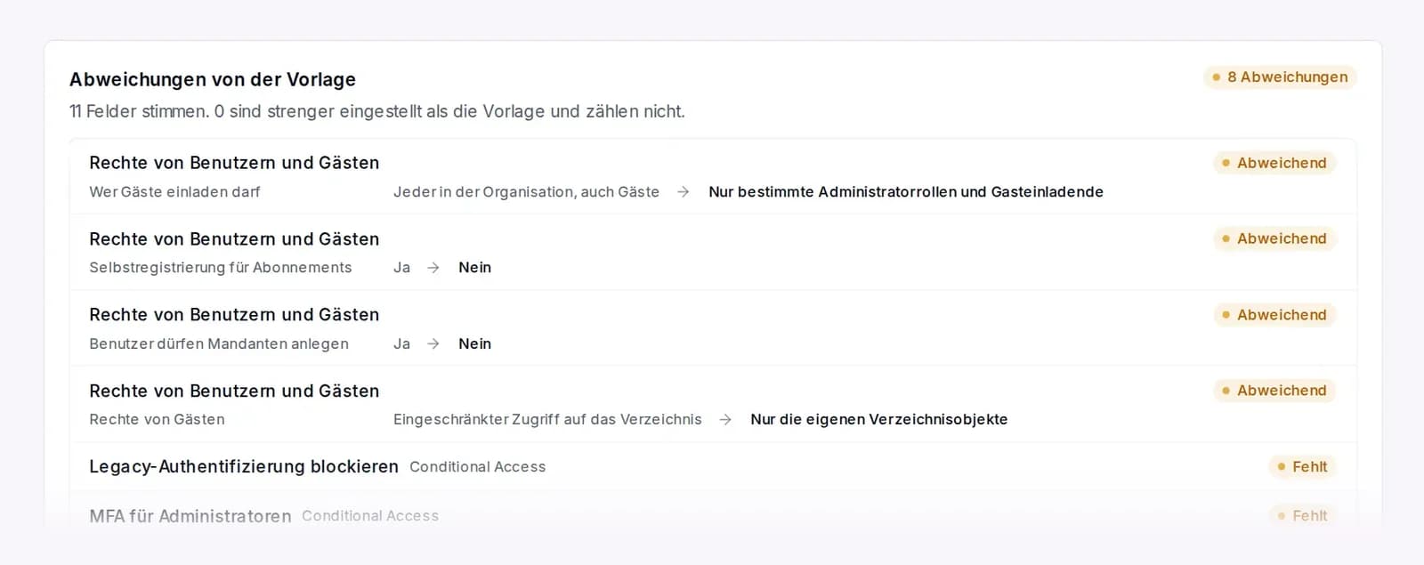Select "Nein" value for Benutzer dürfen Mandanten anlegen
This screenshot has width=1424, height=565.
point(475,343)
